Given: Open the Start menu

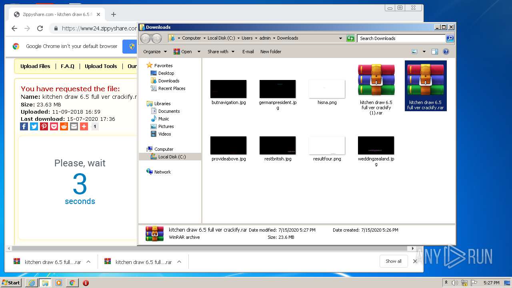Looking at the screenshot, I should pyautogui.click(x=11, y=283).
